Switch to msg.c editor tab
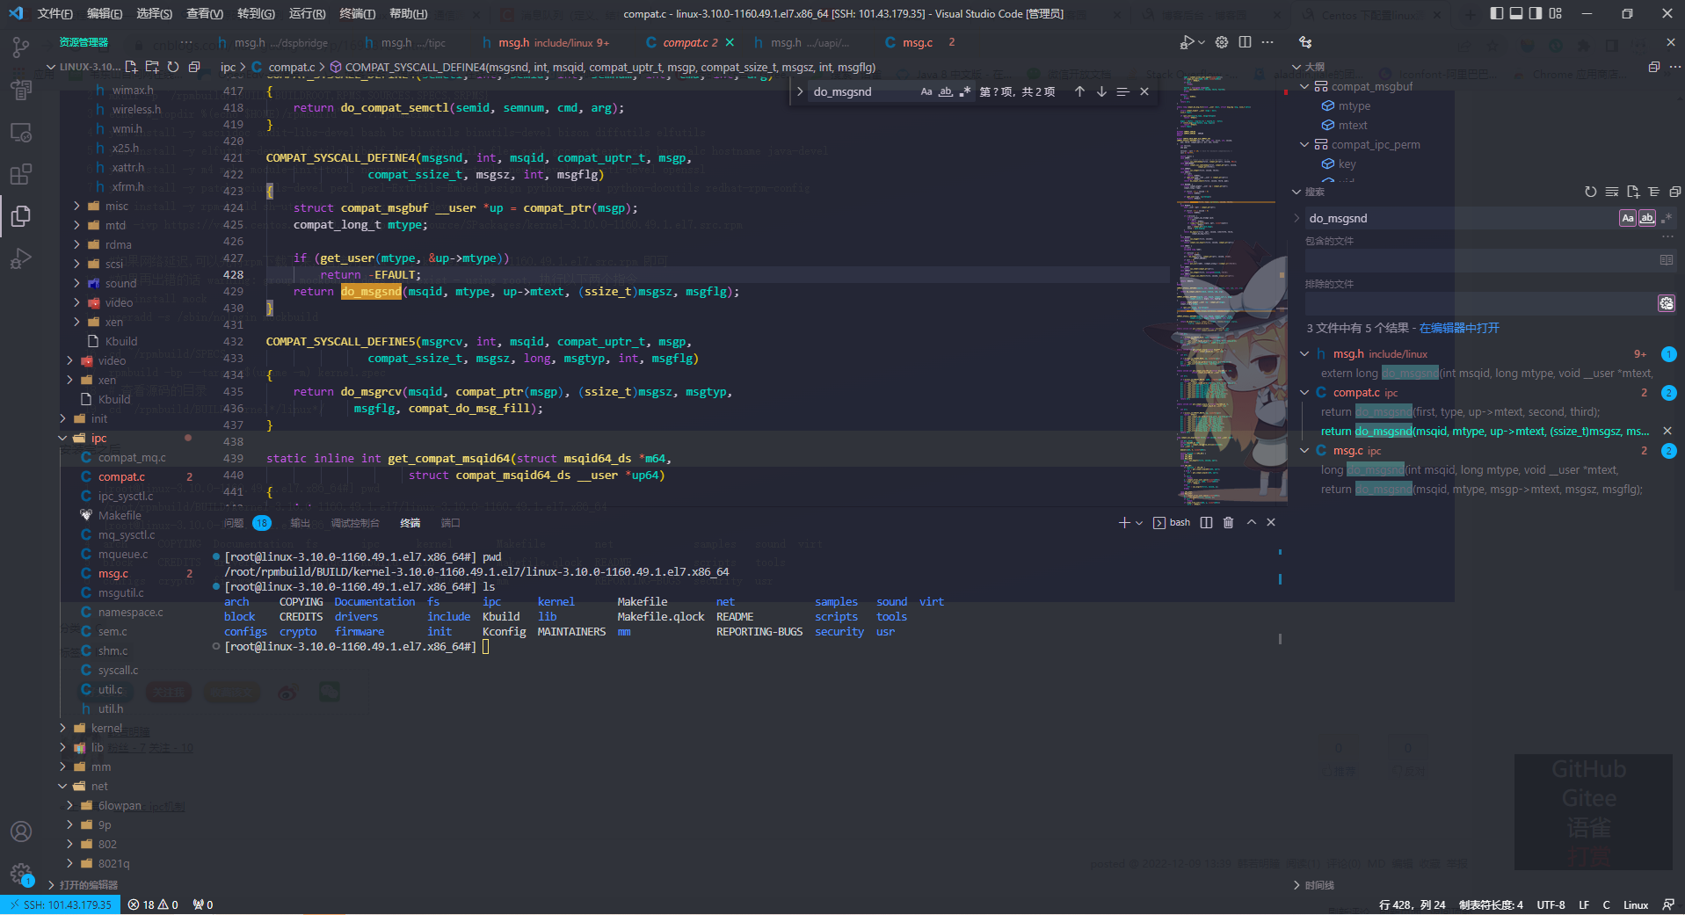The width and height of the screenshot is (1685, 915). pos(917,42)
